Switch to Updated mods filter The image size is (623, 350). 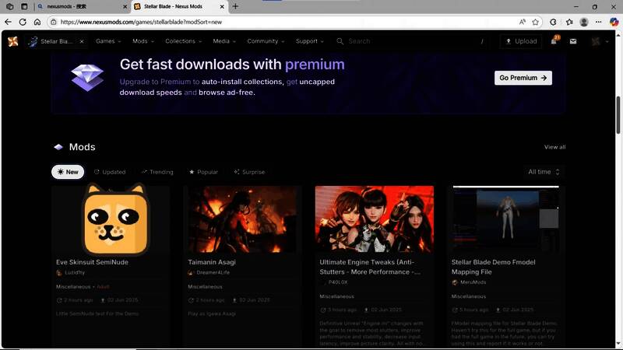109,172
